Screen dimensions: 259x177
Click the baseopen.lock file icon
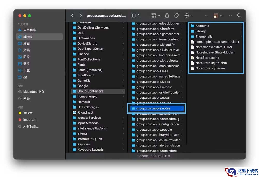tap(192, 42)
